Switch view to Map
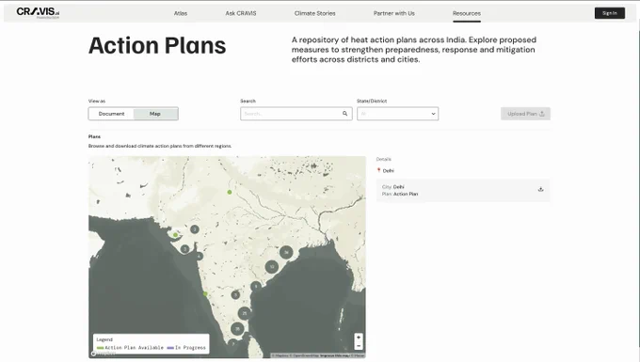The width and height of the screenshot is (640, 362). 155,114
